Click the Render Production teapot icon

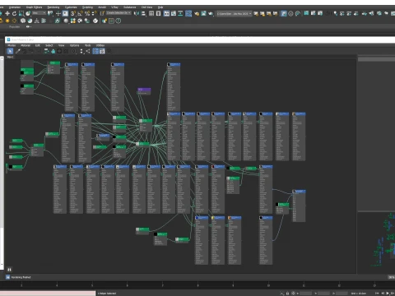coord(211,13)
